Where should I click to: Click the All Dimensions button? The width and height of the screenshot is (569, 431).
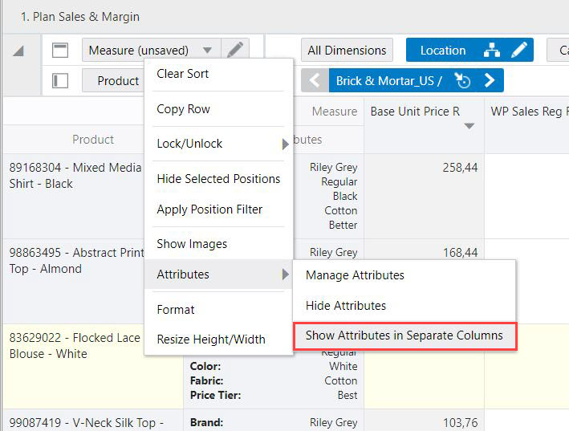point(347,50)
